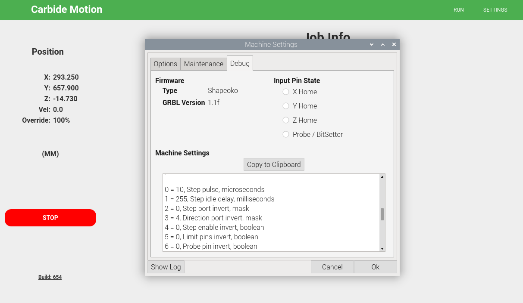This screenshot has width=523, height=303.
Task: Open the RUN menu
Action: (x=458, y=10)
